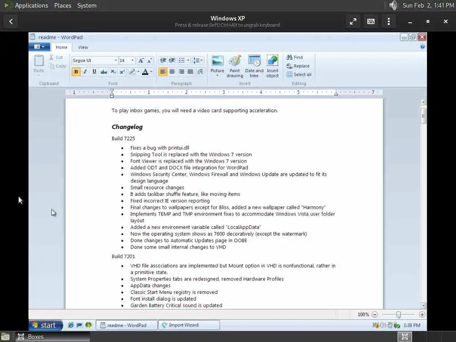The width and height of the screenshot is (456, 342).
Task: Click Shrink font icon
Action: point(150,61)
